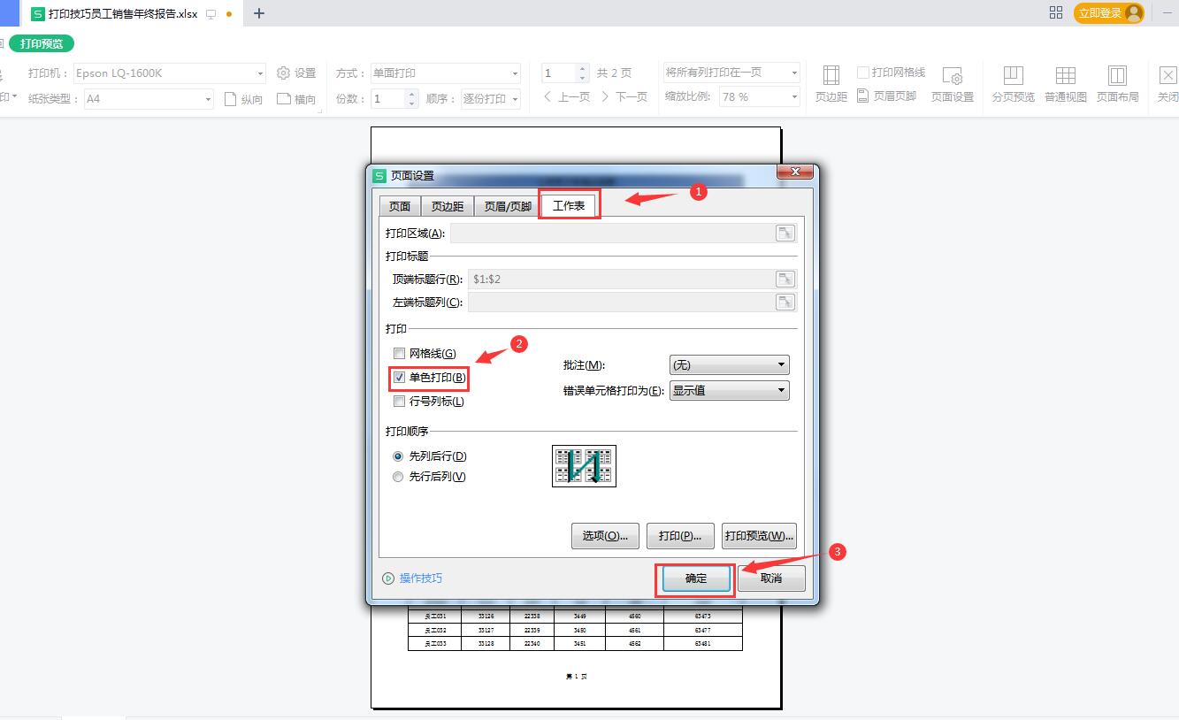Click the 左端标题列 input field
Image resolution: width=1179 pixels, height=720 pixels.
pos(619,303)
